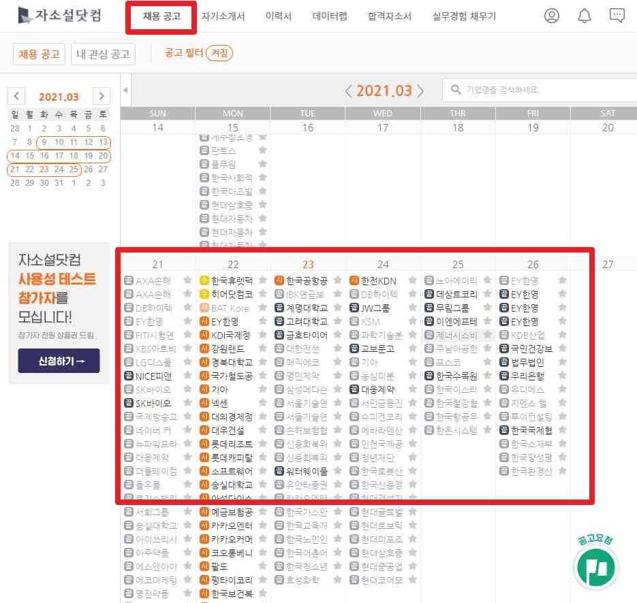Star the 국민건강보 posting
This screenshot has height=603, width=637.
coord(562,348)
